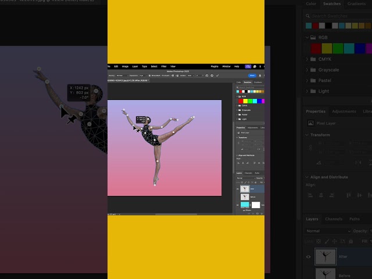Image resolution: width=372 pixels, height=279 pixels.
Task: Collapse the RGB swatch folder
Action: pyautogui.click(x=237, y=96)
